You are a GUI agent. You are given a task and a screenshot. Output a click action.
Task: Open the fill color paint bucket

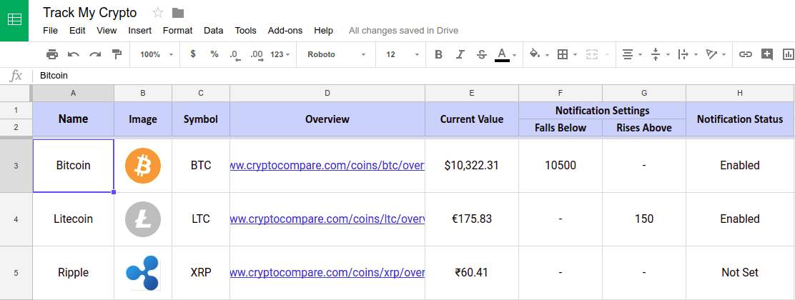538,54
